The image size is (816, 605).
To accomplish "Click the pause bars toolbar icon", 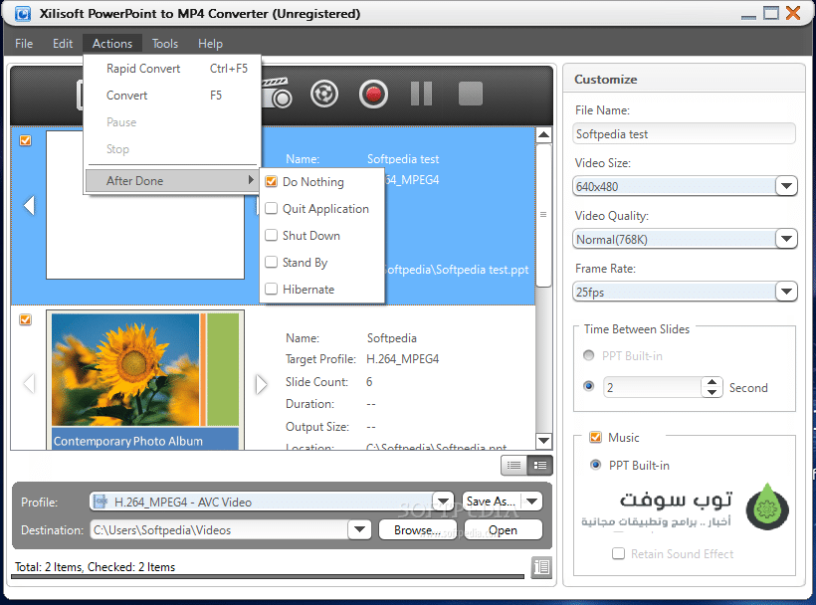I will point(421,94).
